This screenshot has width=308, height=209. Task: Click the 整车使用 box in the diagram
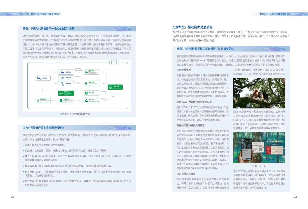pyautogui.click(x=66, y=72)
